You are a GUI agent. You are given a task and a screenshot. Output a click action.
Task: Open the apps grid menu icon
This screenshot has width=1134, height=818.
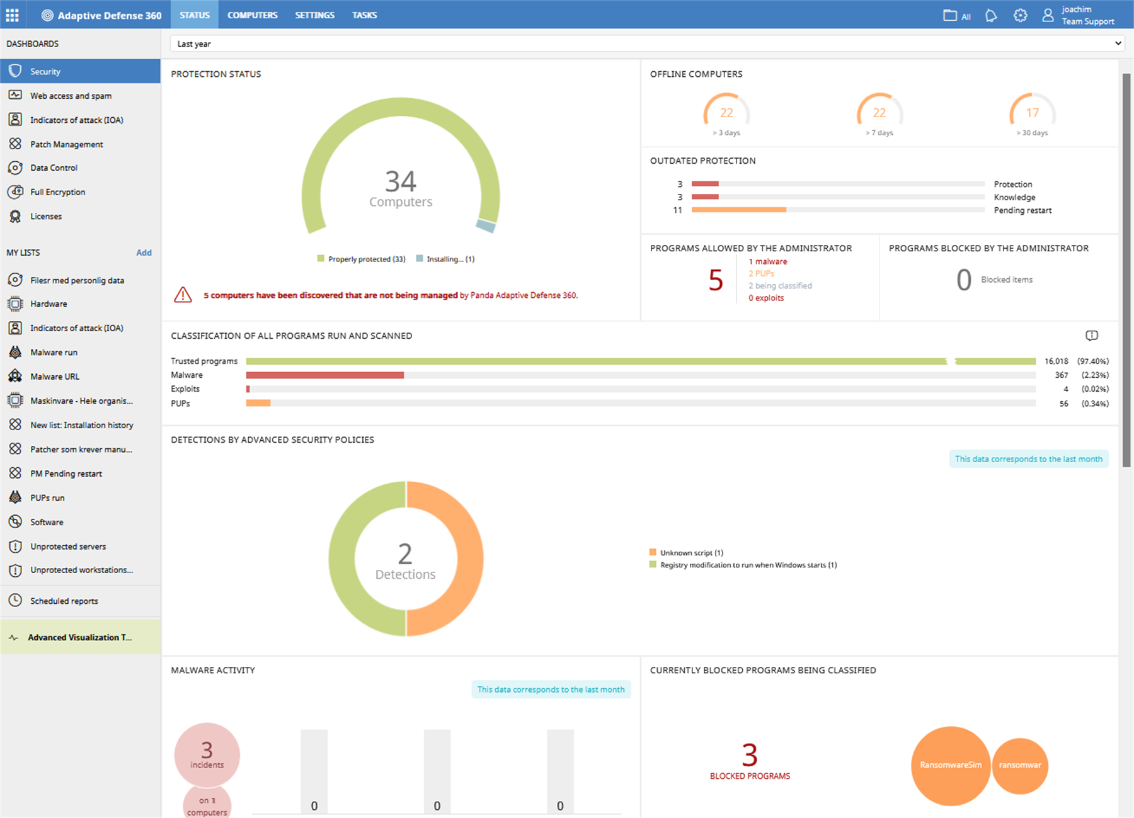12,15
